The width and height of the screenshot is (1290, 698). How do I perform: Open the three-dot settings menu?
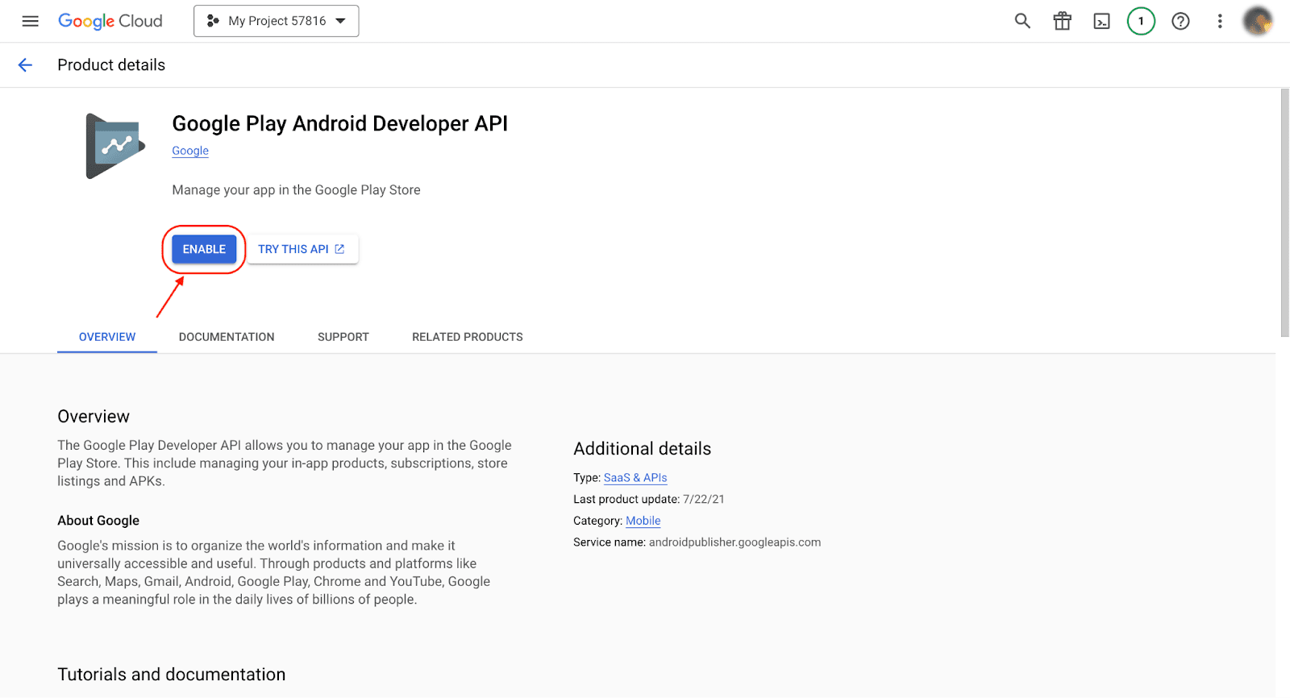[1220, 21]
